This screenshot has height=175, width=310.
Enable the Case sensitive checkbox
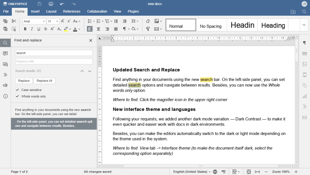[17, 90]
